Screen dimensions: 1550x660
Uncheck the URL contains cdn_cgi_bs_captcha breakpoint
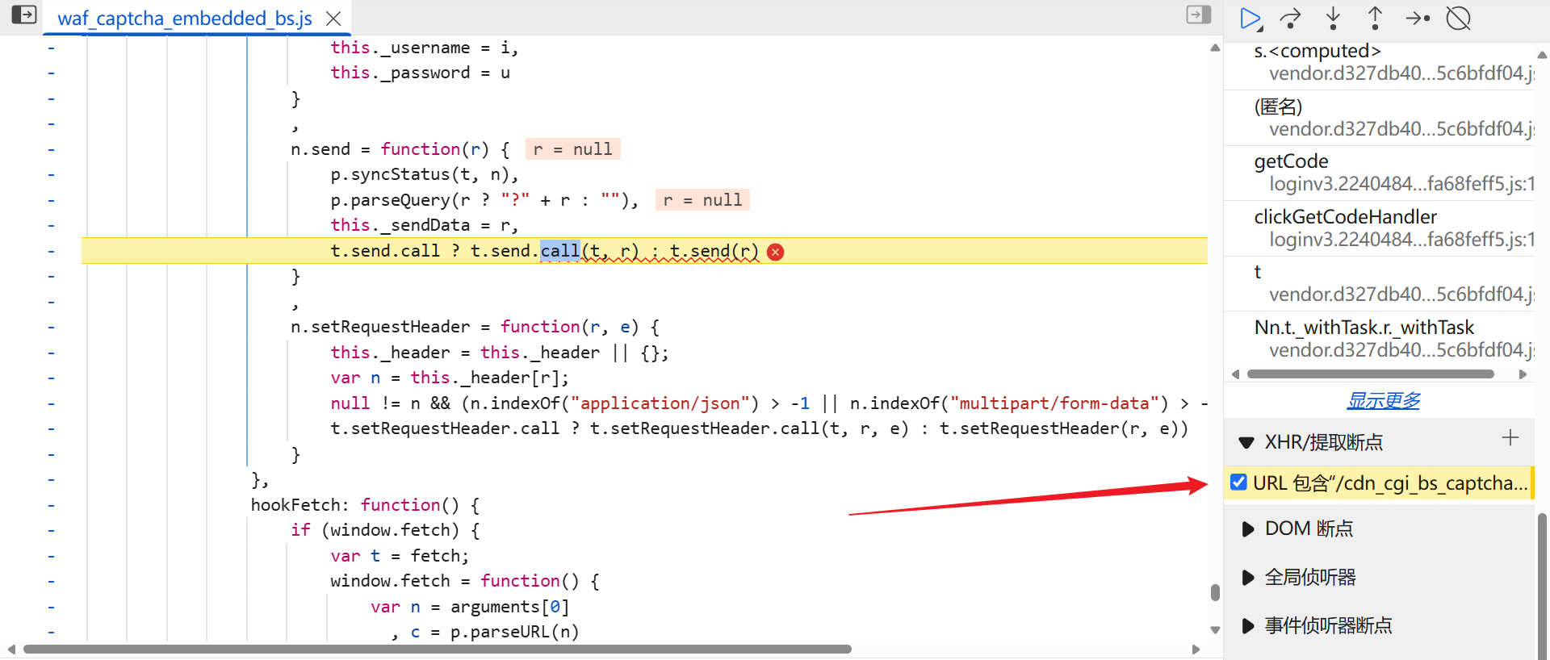1238,482
